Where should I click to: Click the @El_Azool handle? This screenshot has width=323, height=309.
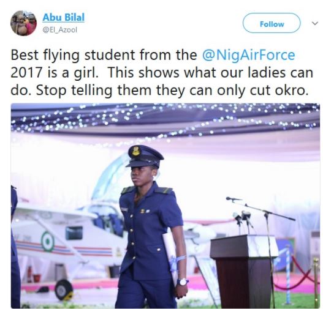click(x=59, y=30)
